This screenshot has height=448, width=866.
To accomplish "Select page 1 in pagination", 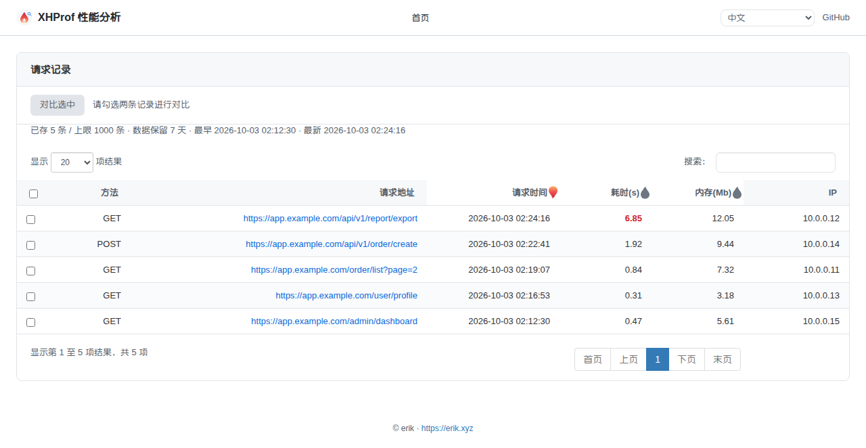I will (x=658, y=359).
